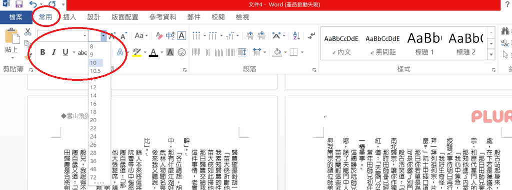This screenshot has height=190, width=512.
Task: Switch to the 插入 tab
Action: click(x=69, y=17)
